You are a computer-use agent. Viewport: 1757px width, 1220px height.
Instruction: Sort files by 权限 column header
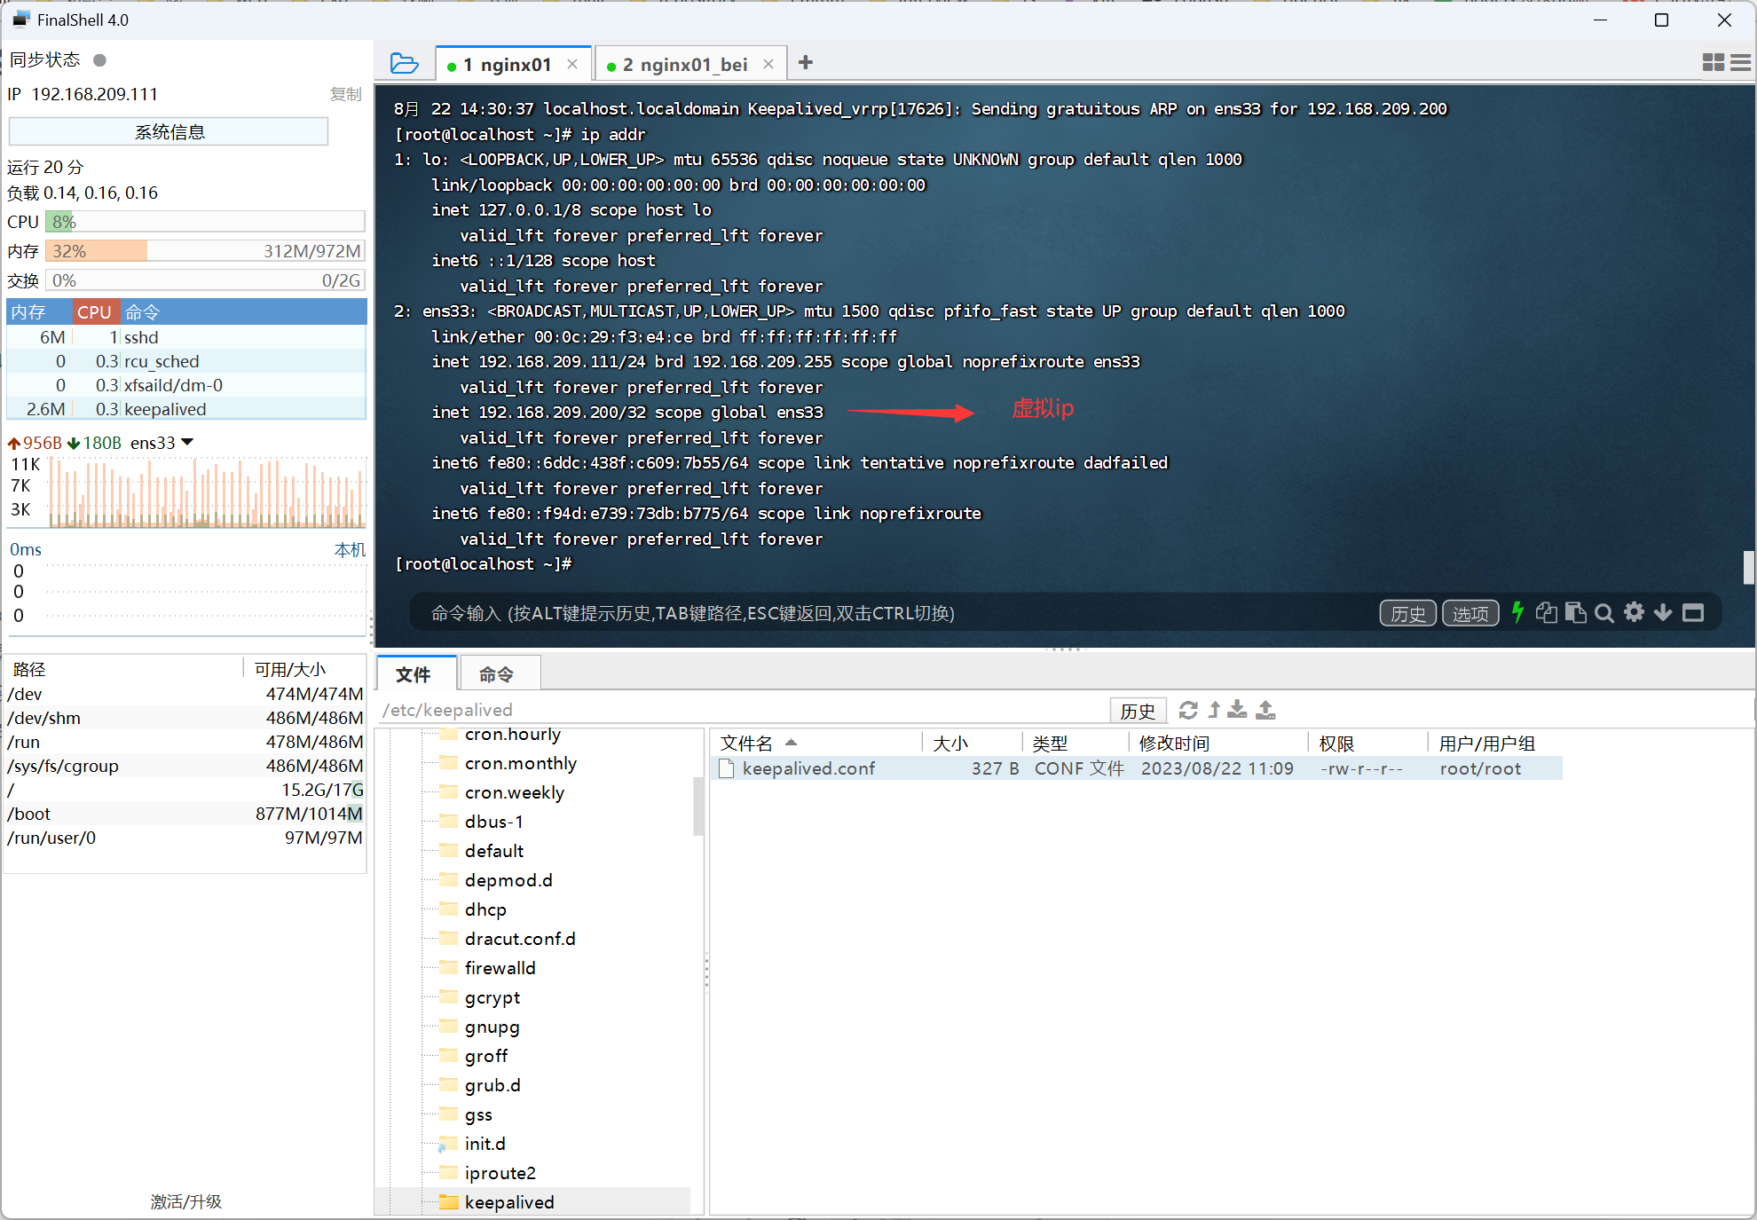[x=1367, y=743]
